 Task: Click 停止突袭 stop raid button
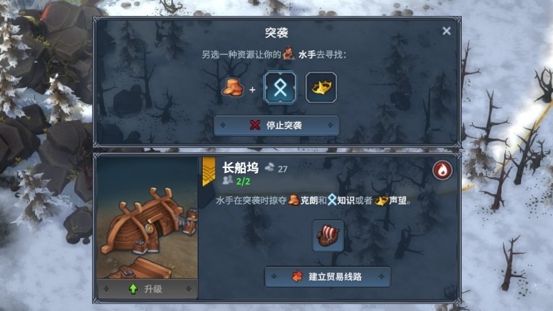click(277, 125)
